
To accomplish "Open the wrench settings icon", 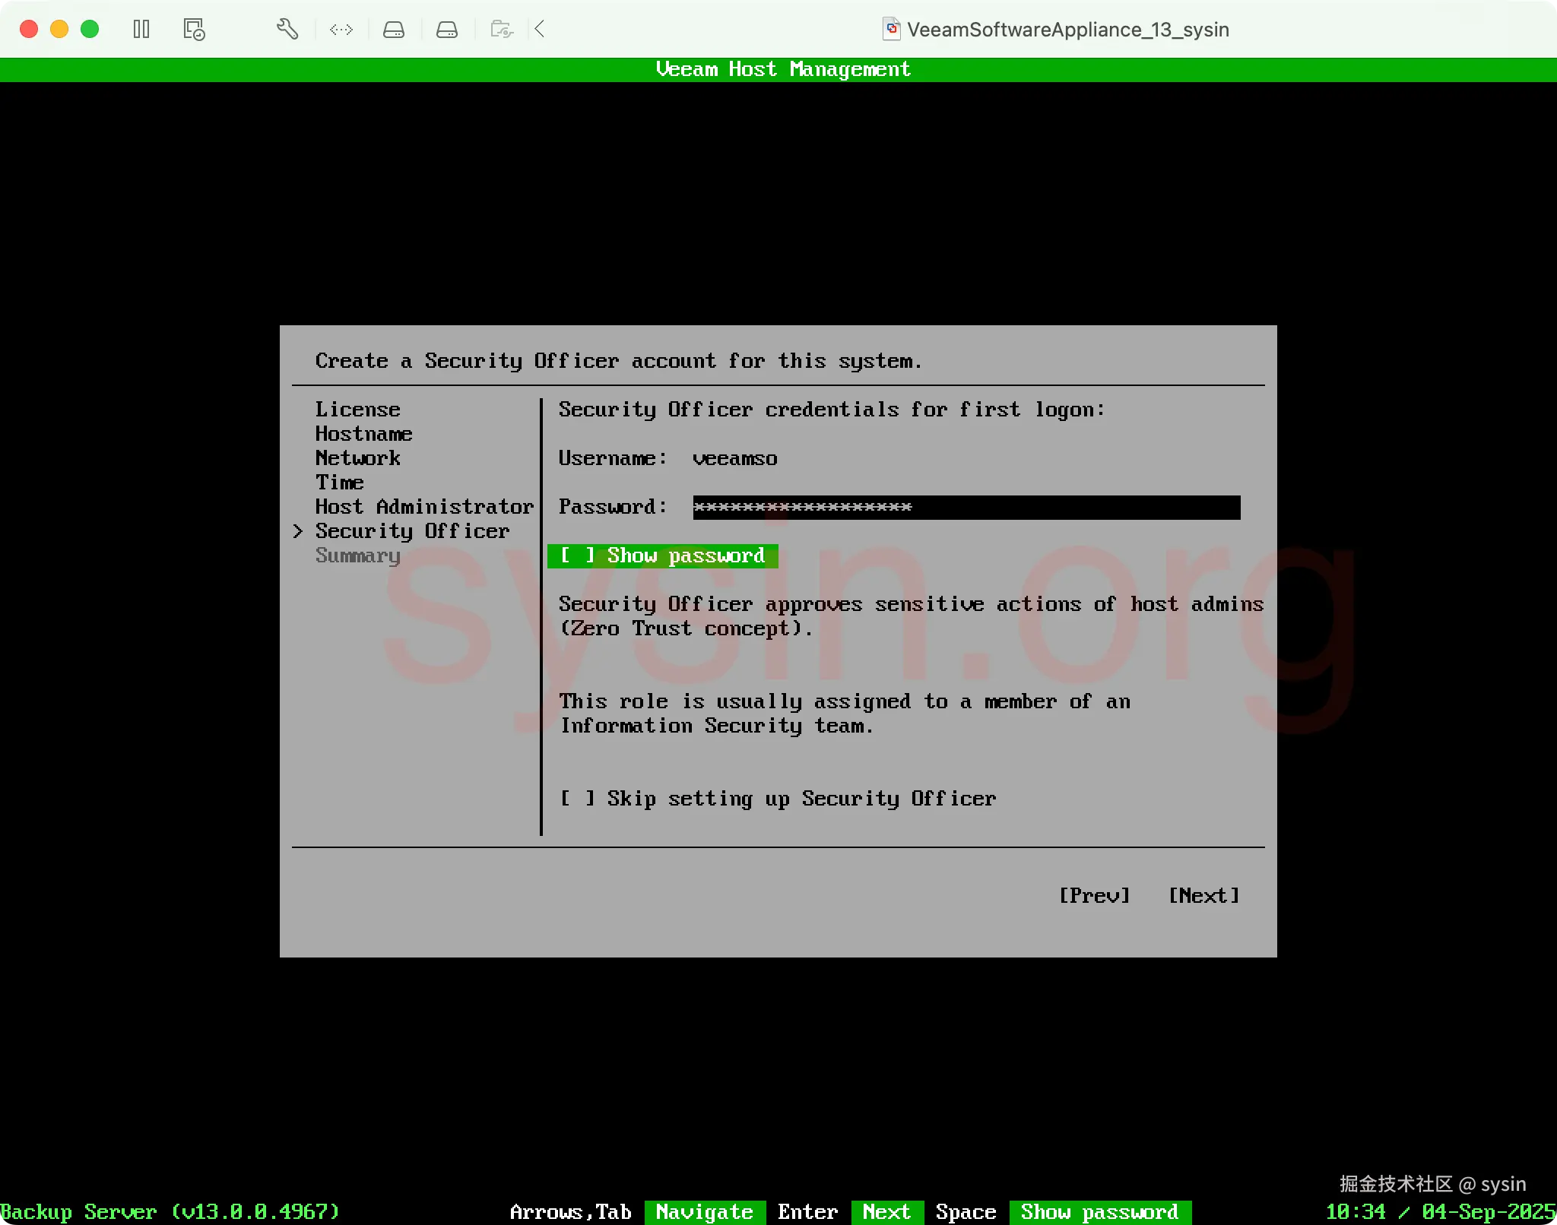I will (x=287, y=30).
